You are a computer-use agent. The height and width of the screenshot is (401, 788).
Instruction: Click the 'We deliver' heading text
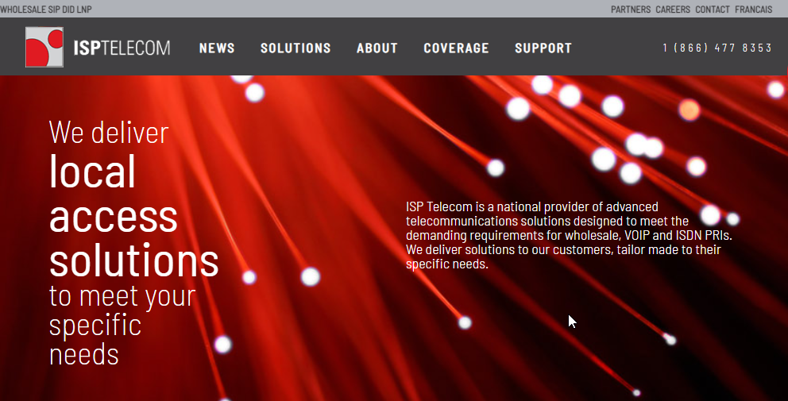[x=109, y=133]
